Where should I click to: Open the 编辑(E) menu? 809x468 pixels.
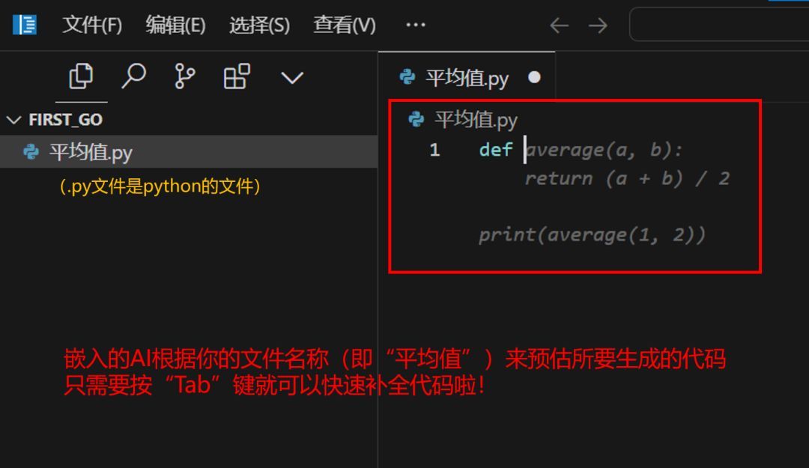coord(175,24)
